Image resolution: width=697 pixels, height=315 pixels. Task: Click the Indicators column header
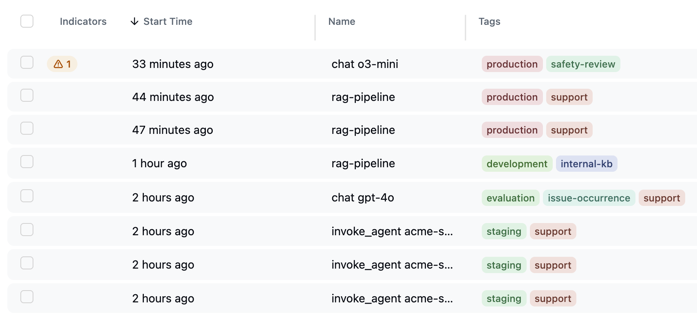[83, 22]
